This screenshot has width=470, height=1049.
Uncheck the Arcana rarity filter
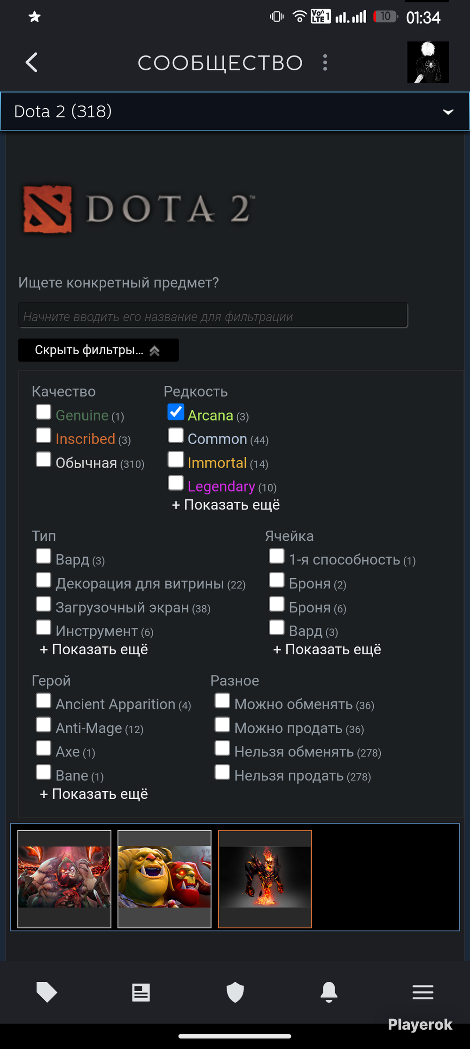coord(176,412)
